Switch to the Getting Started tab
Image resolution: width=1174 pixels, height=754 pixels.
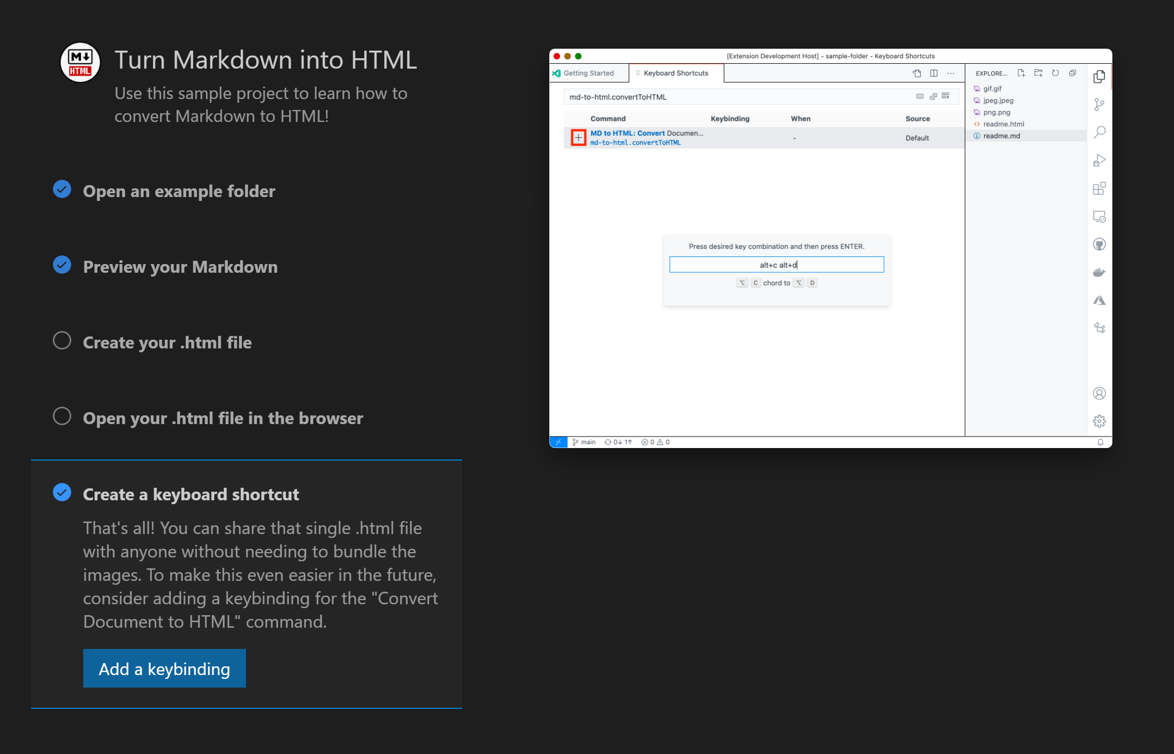pos(589,73)
